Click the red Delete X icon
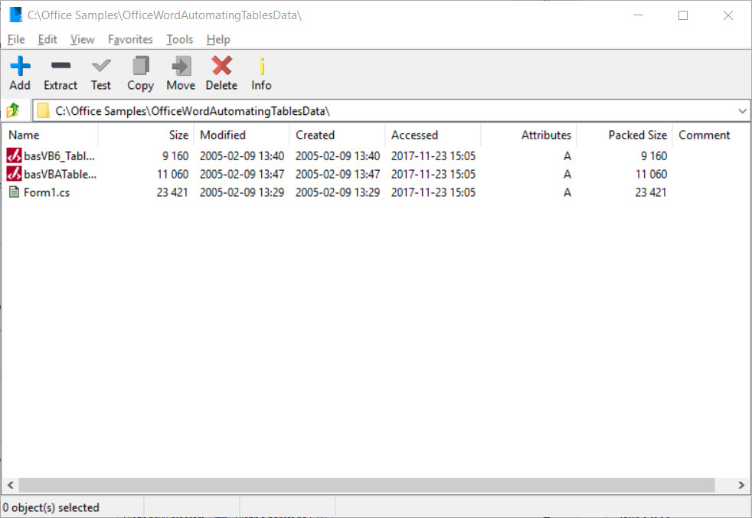This screenshot has width=752, height=518. coord(221,66)
